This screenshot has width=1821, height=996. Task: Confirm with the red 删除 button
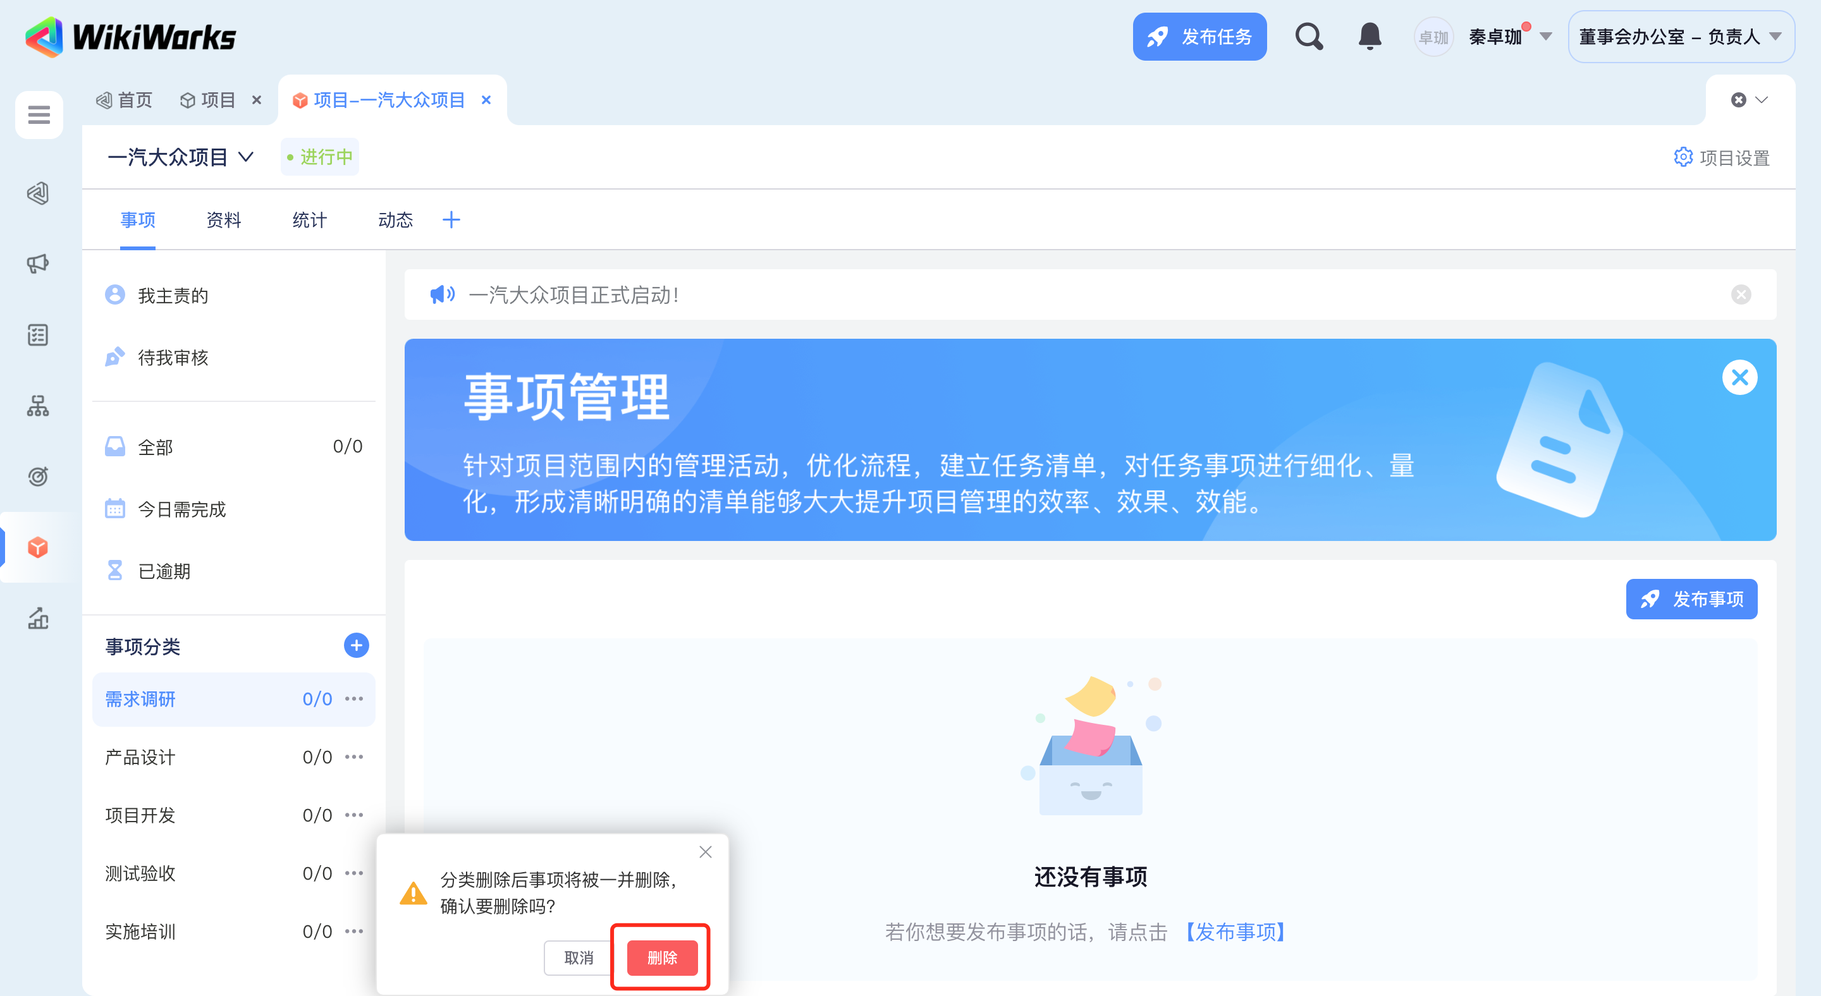tap(661, 957)
